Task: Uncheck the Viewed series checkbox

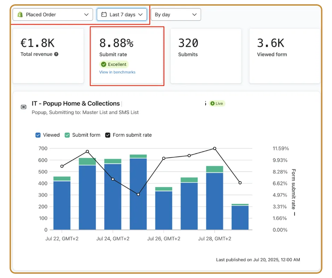Action: click(38, 135)
